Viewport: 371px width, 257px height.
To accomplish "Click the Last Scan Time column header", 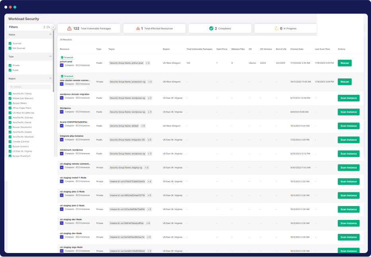I will tap(322, 49).
